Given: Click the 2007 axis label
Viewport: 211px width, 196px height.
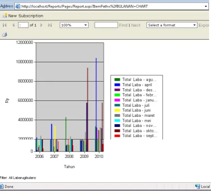Looking at the screenshot, I should click(54, 156).
